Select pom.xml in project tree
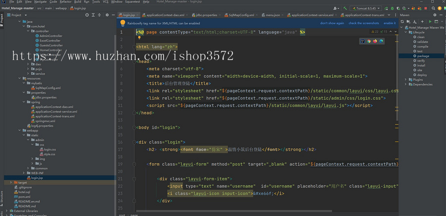The width and height of the screenshot is (446, 216). pos(24,197)
